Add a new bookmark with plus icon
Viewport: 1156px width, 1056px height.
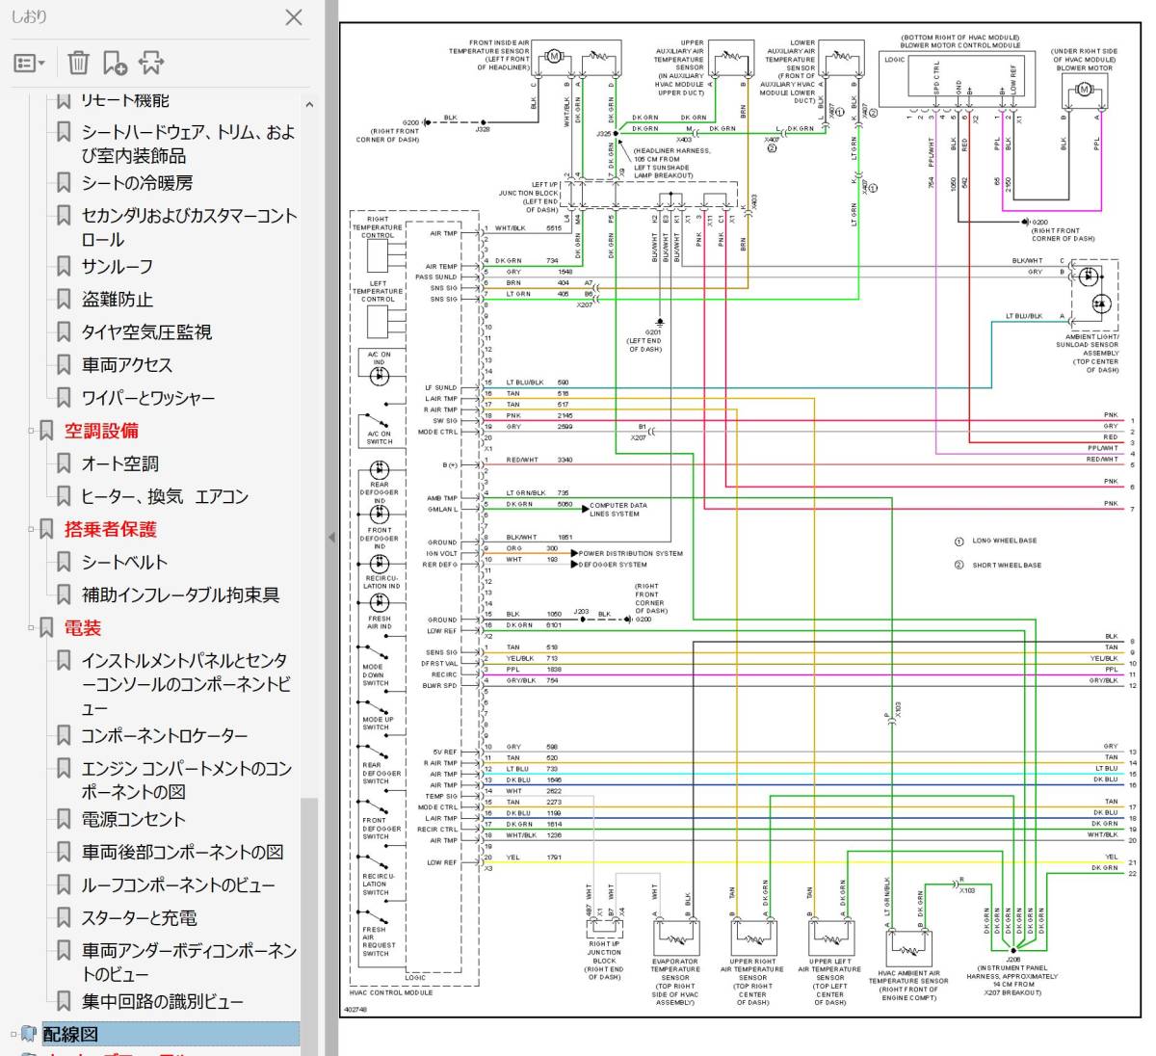point(115,64)
